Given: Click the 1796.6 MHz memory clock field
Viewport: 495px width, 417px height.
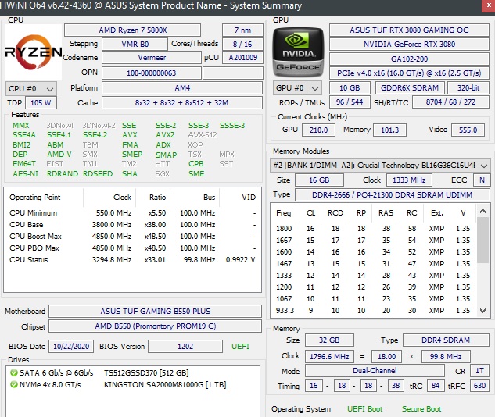Looking at the screenshot, I should tap(329, 357).
